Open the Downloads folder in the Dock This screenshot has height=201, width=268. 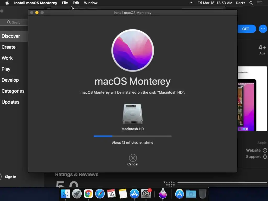191,194
